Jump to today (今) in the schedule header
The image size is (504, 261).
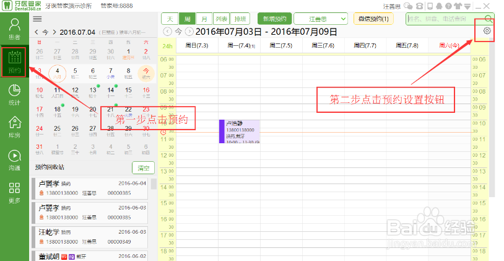pyautogui.click(x=178, y=32)
